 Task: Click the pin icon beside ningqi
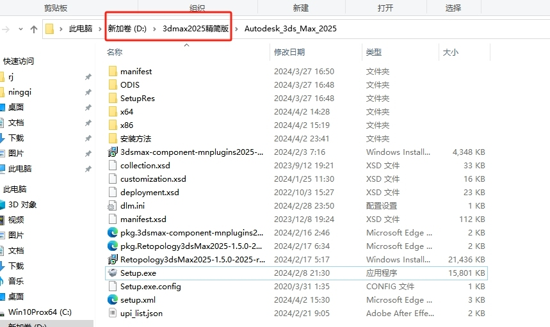coord(88,92)
